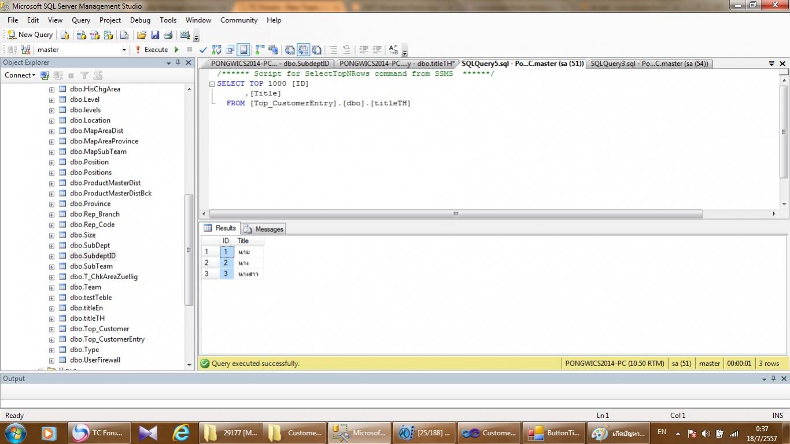Save the current query with disk icon
Screen dimensions: 790x444
click(155, 35)
